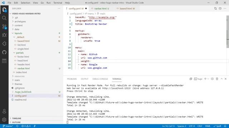Open the View menu
The image size is (229, 128).
pos(35,3)
